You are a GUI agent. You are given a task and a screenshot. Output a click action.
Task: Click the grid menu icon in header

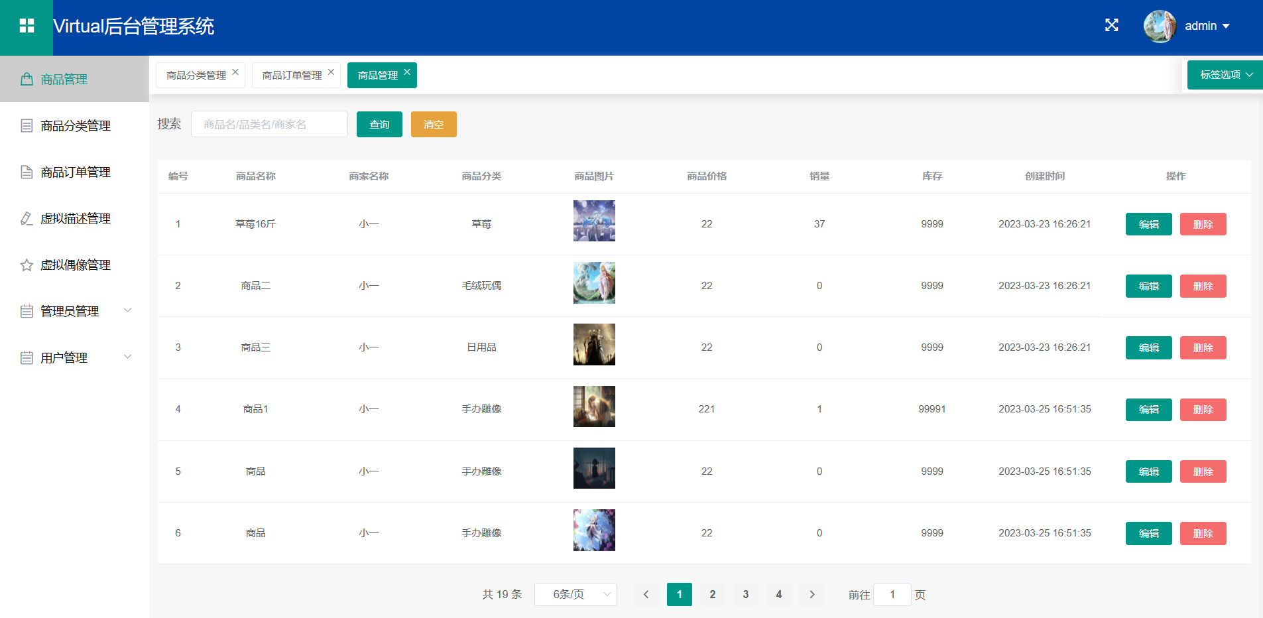point(27,26)
